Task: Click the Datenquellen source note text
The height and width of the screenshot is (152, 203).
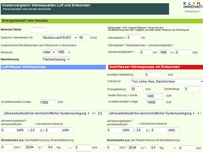Action: 149,29
